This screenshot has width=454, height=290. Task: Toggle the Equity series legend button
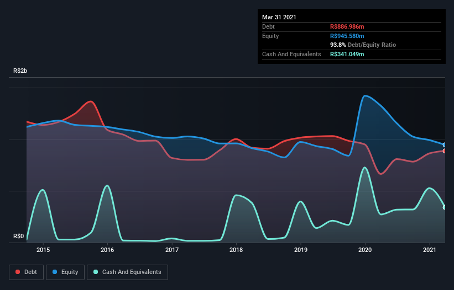65,272
